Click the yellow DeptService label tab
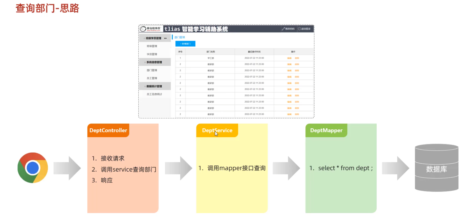466x218 pixels. (x=217, y=130)
